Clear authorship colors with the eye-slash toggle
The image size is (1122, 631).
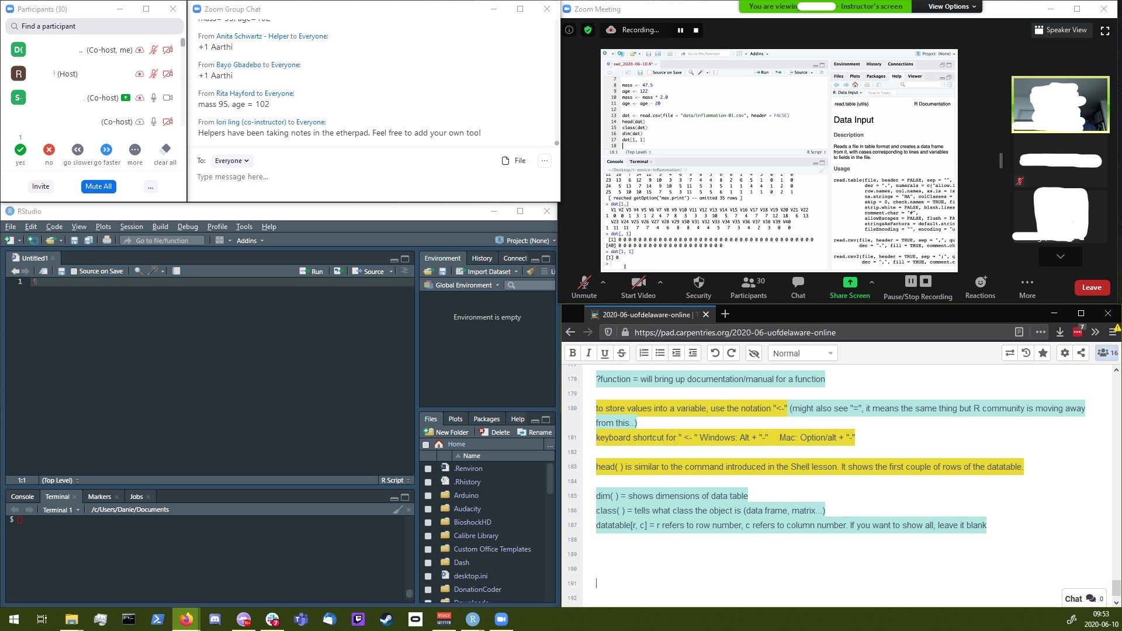pos(754,353)
